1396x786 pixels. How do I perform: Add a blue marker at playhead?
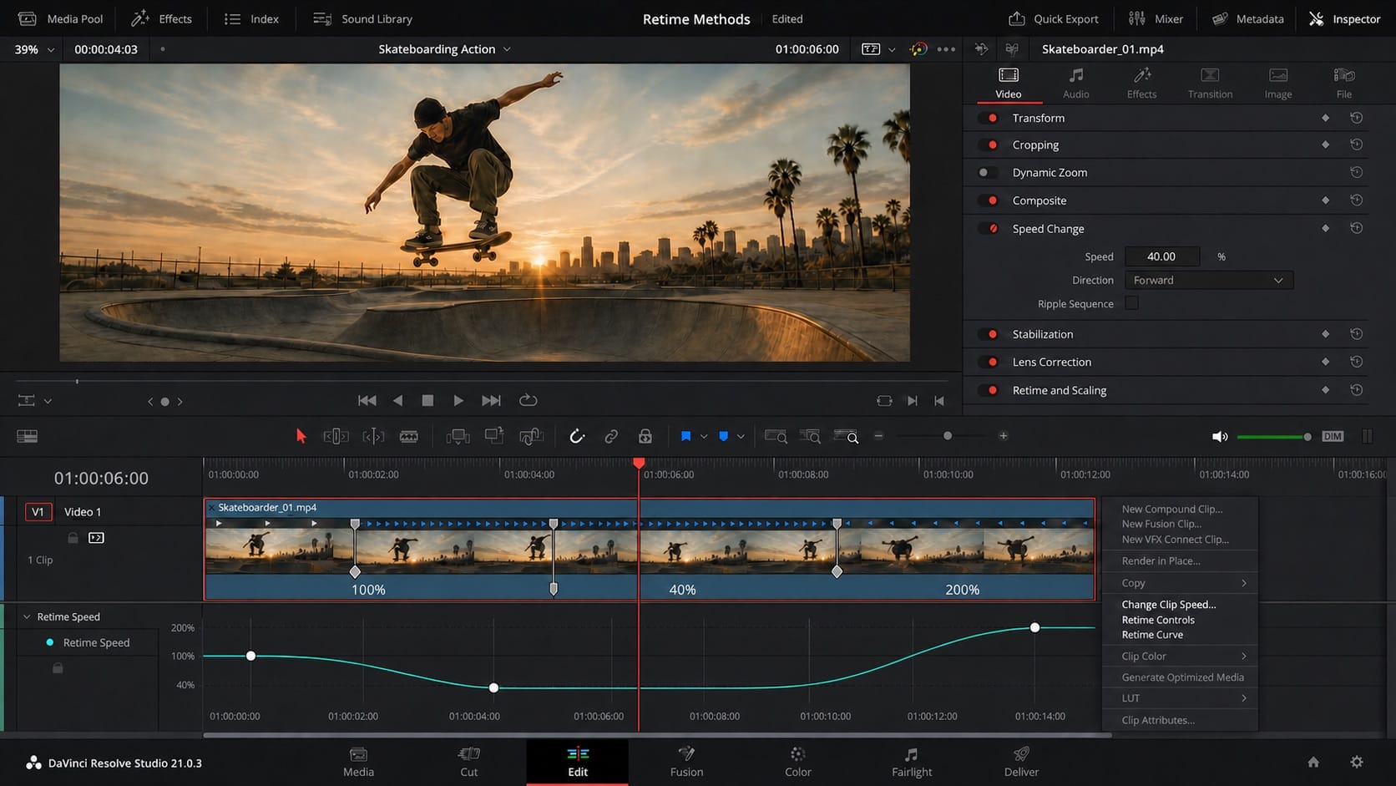pos(724,436)
